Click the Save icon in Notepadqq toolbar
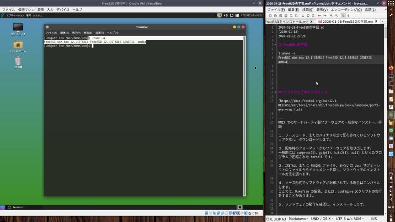The width and height of the screenshot is (395, 222). (x=281, y=16)
